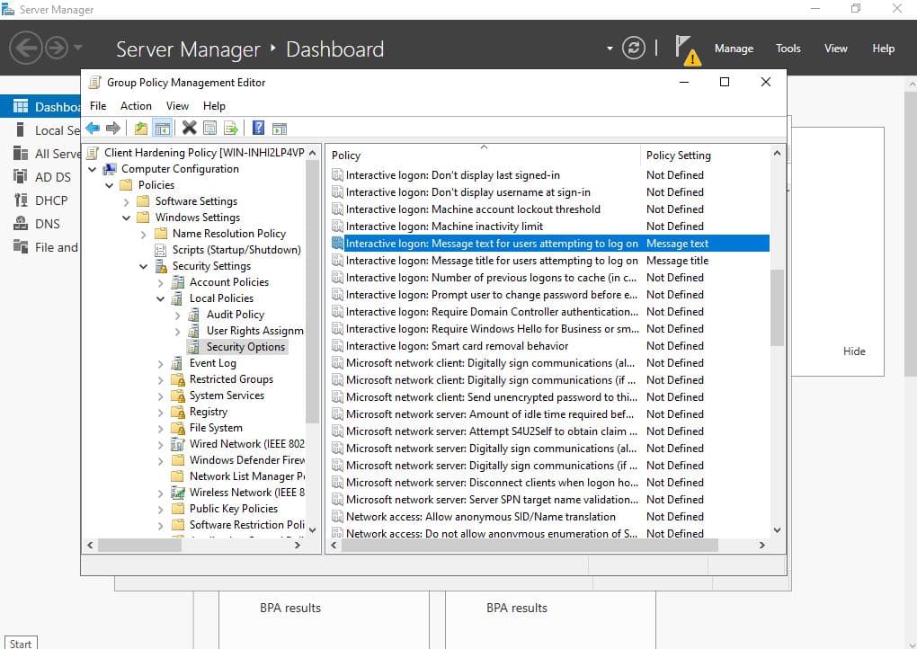Click the Delete X icon in toolbar
The height and width of the screenshot is (649, 917).
point(189,129)
